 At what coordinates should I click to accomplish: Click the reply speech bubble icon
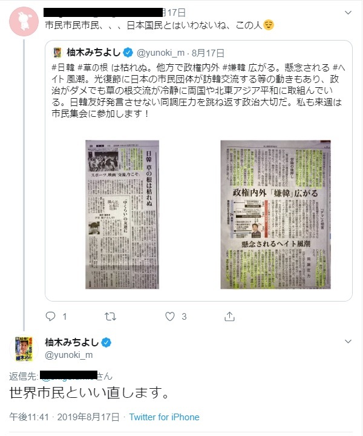[50, 317]
